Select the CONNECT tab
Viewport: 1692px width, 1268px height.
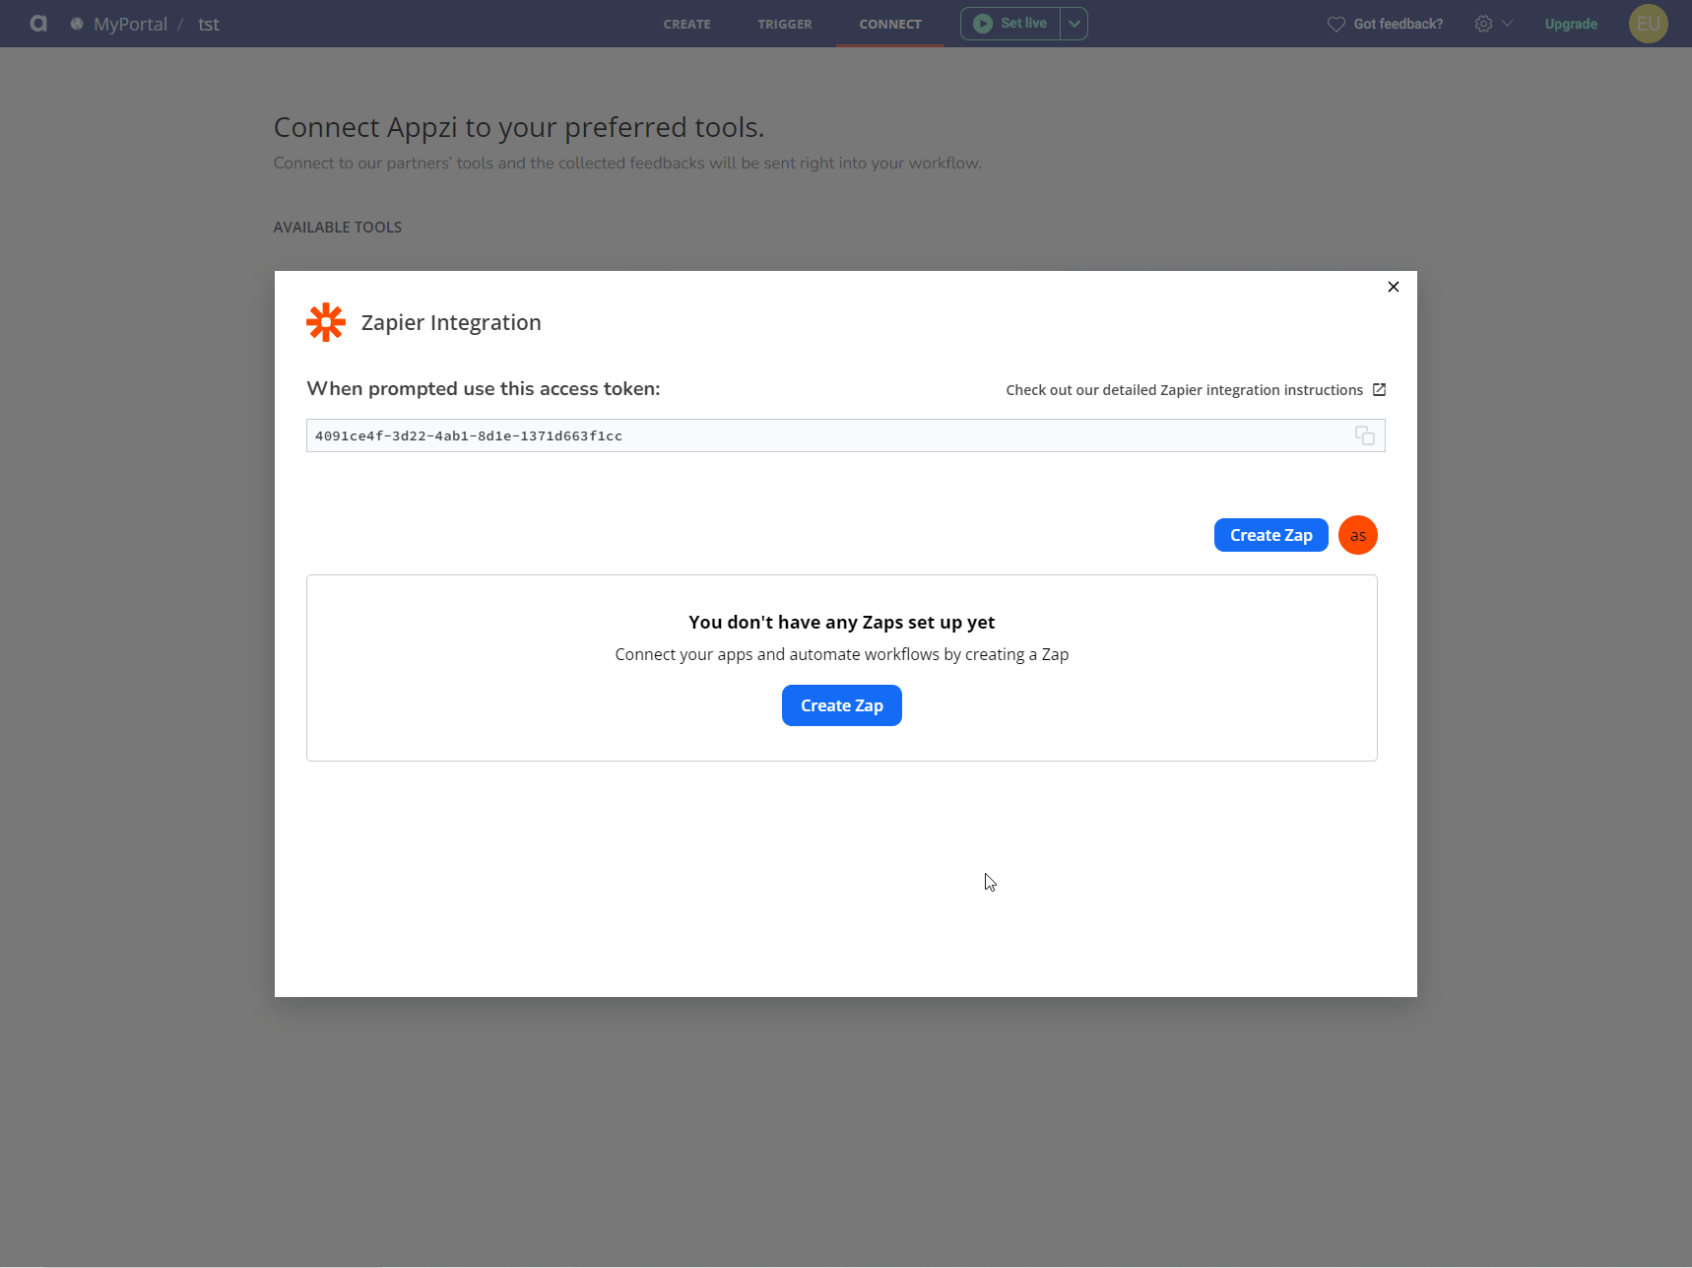pos(890,24)
